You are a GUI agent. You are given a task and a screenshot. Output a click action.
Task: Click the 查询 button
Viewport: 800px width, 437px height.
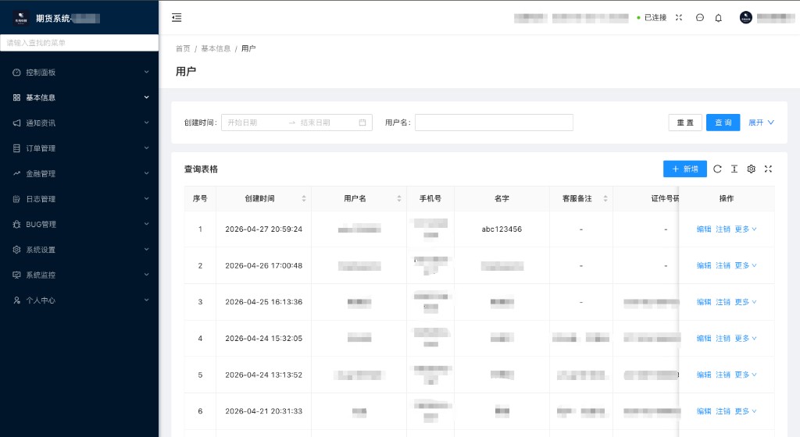(x=723, y=123)
